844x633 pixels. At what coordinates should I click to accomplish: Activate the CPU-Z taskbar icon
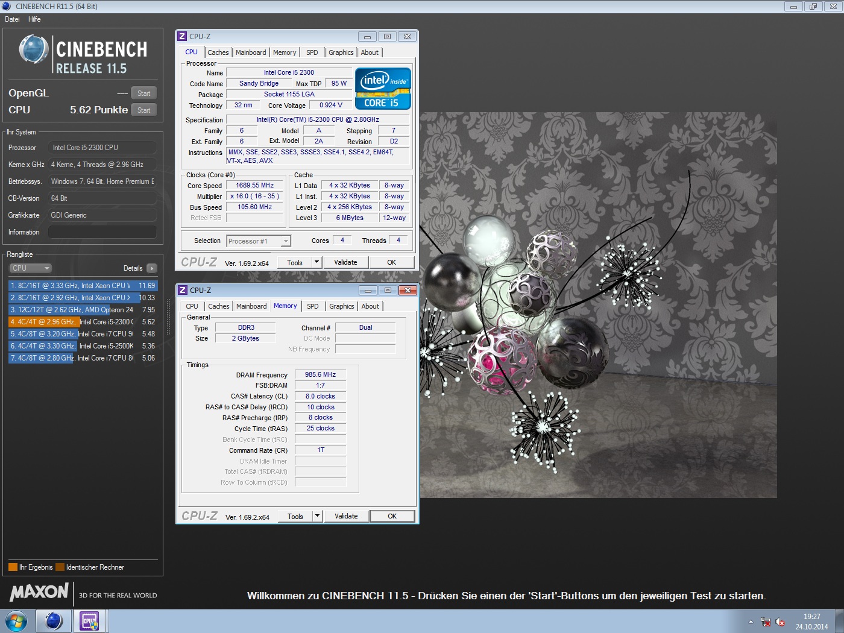pos(90,621)
